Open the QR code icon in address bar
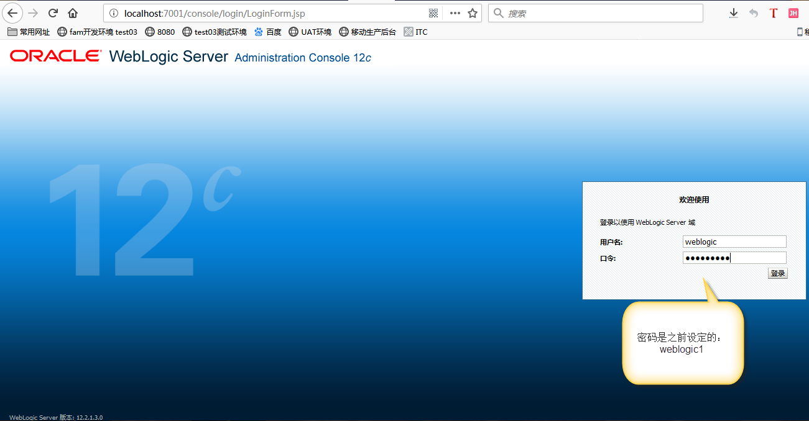809x421 pixels. pos(433,13)
